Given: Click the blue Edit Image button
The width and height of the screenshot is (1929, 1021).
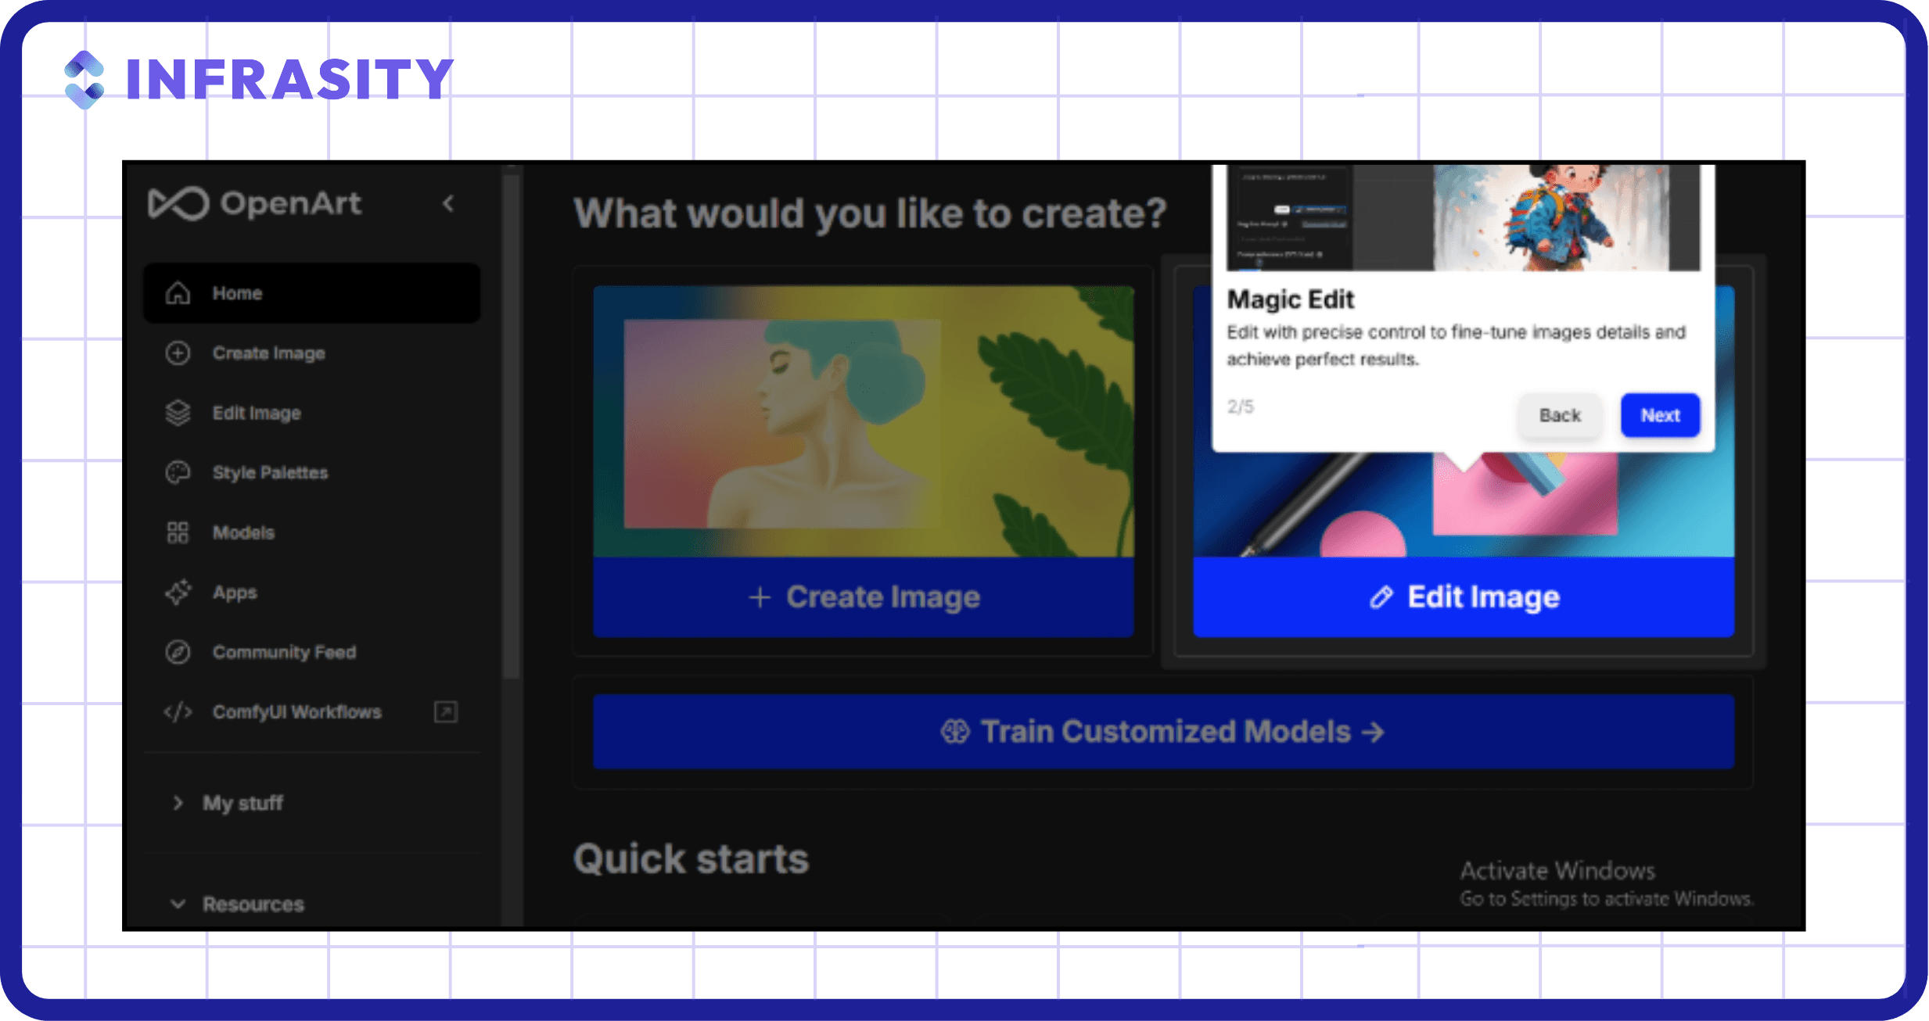Looking at the screenshot, I should tap(1464, 597).
